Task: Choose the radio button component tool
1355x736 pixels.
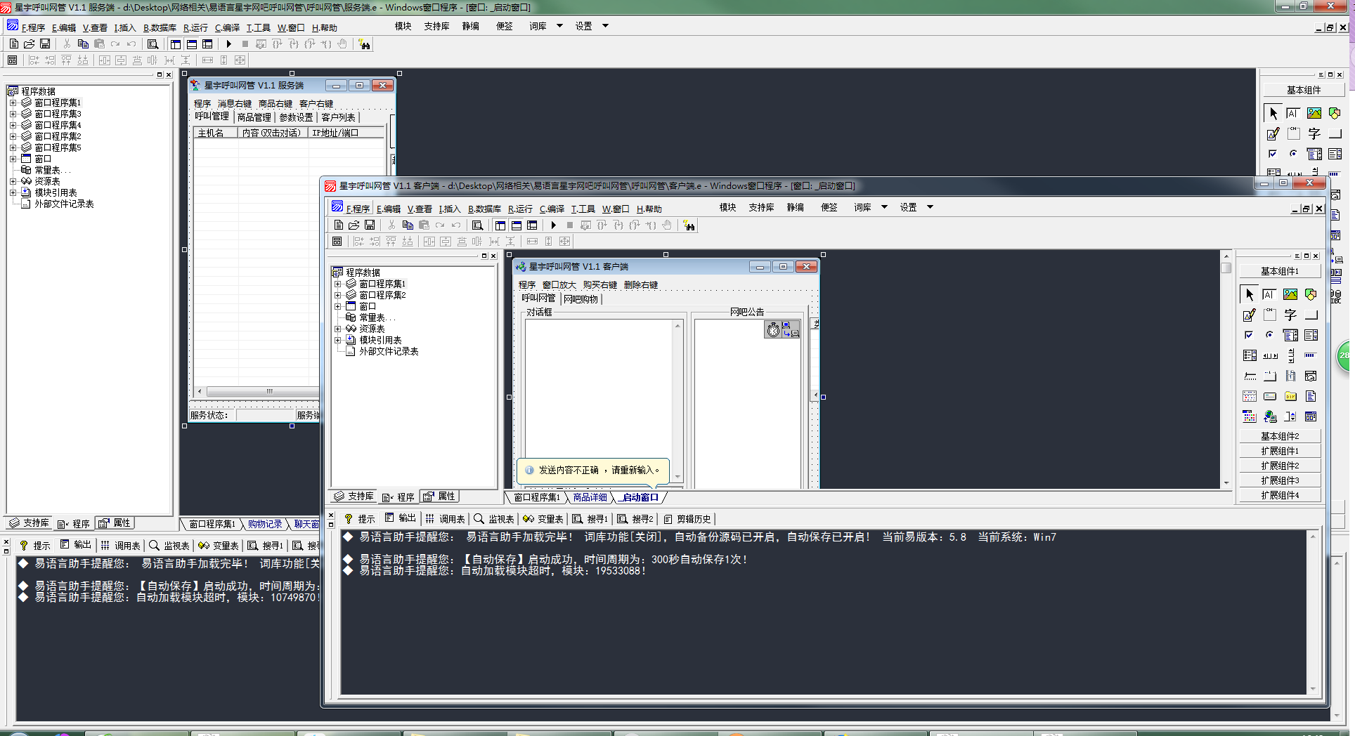Action: (1270, 335)
